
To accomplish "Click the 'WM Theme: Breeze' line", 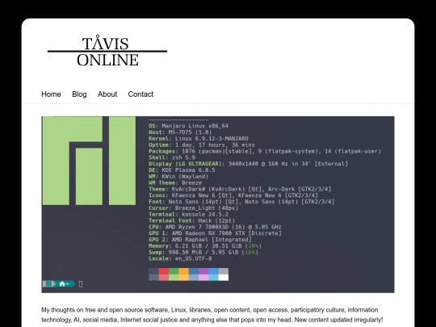I will (x=175, y=183).
